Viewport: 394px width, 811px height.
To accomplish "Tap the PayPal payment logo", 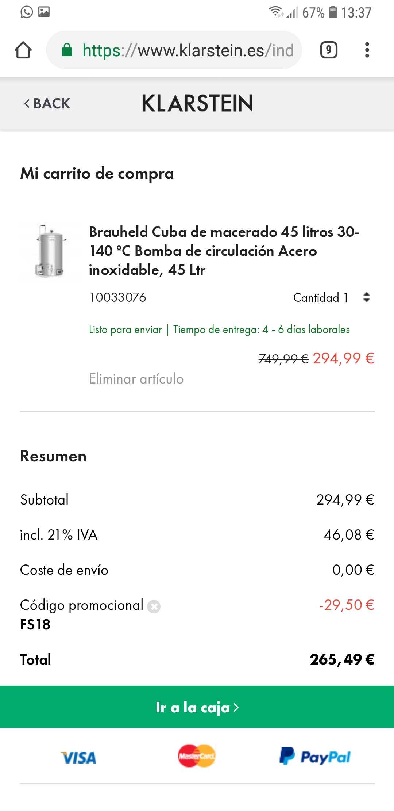I will (x=315, y=757).
